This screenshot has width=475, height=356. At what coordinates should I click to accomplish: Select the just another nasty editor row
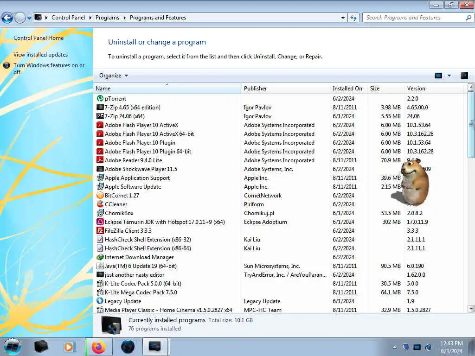[279, 274]
